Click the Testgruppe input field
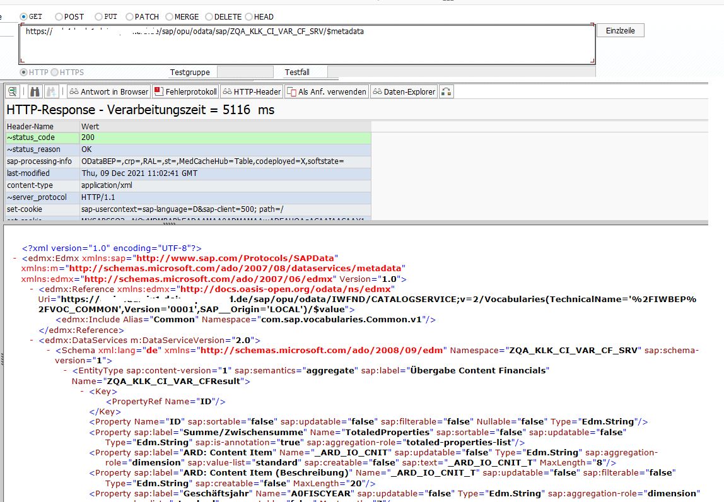This screenshot has height=502, width=724. click(245, 73)
